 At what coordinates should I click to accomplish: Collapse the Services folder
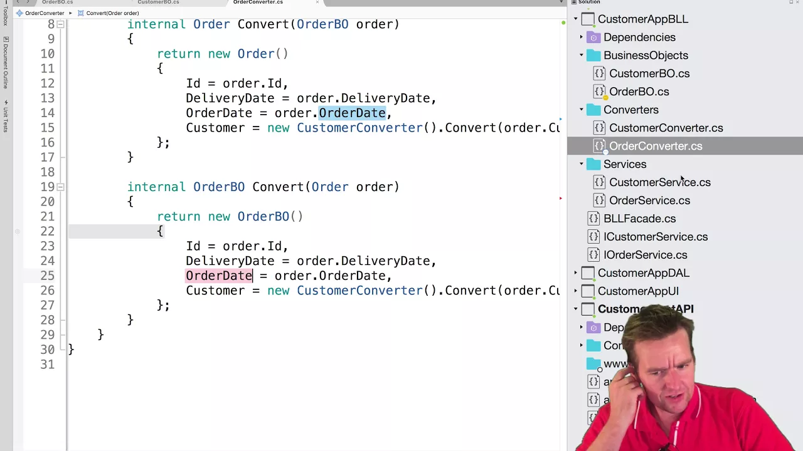pyautogui.click(x=581, y=165)
